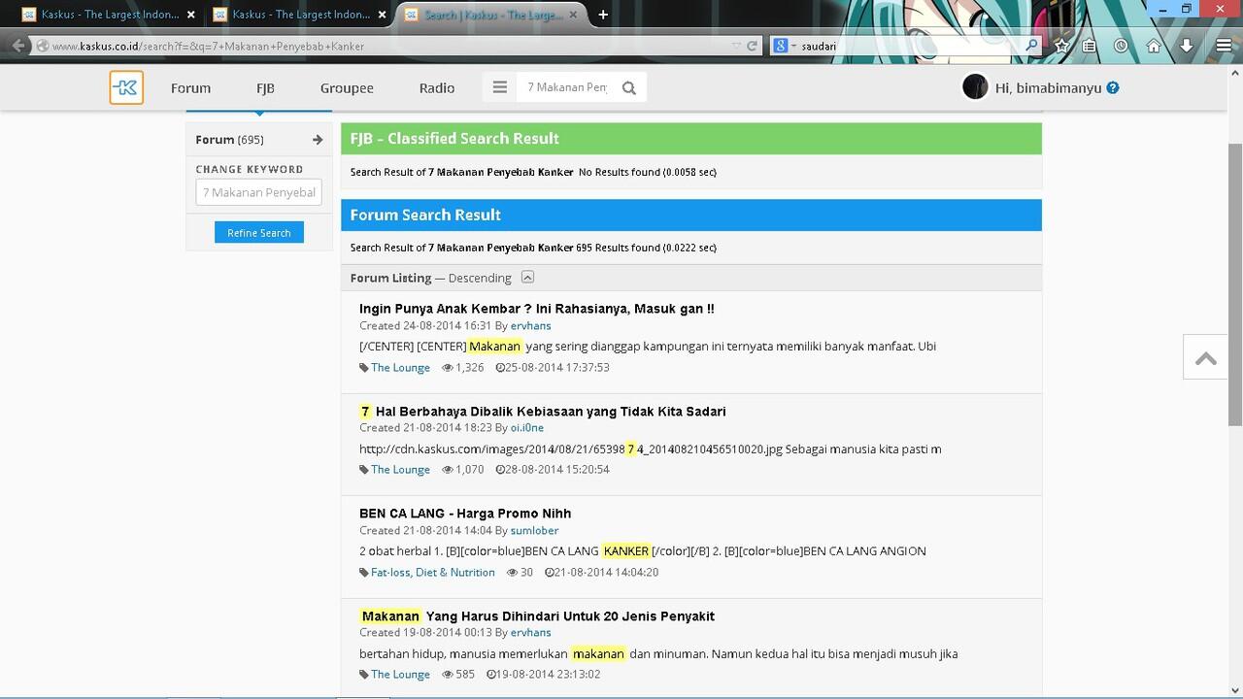1243x699 pixels.
Task: View profile of user oi.i0ne
Action: click(527, 428)
